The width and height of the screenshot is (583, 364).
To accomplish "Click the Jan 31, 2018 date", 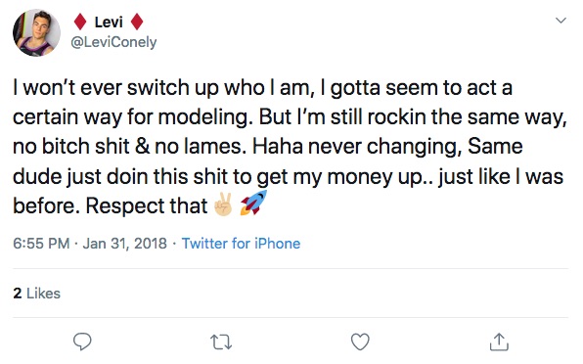I will pos(124,244).
